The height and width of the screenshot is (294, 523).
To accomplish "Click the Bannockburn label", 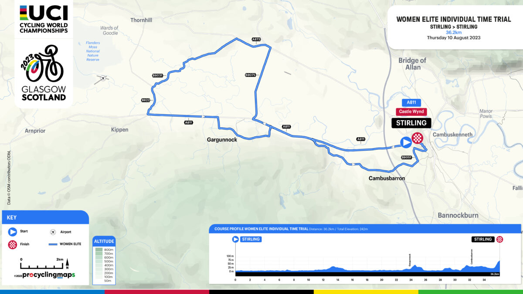I will pyautogui.click(x=458, y=215).
